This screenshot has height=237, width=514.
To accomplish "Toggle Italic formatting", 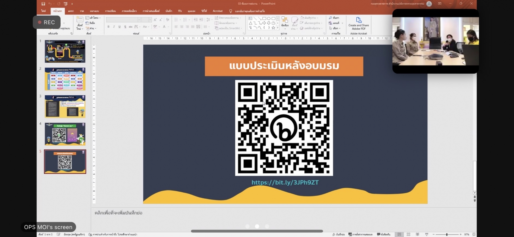I will click(114, 27).
